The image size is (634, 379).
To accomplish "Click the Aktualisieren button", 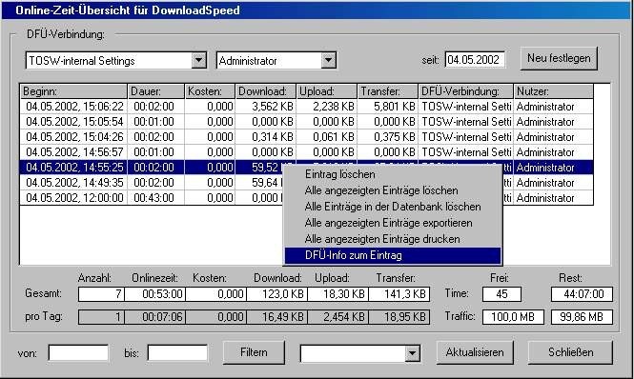I will [475, 352].
